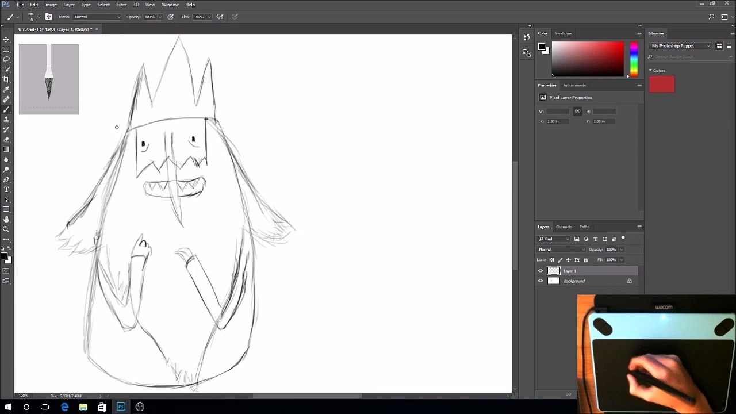Viewport: 736px width, 414px height.
Task: Select the History Brush tool
Action: pyautogui.click(x=6, y=129)
